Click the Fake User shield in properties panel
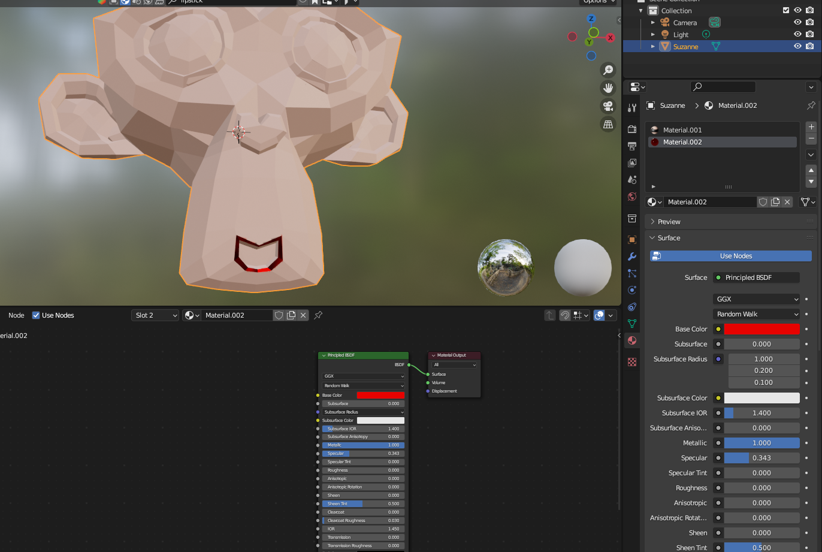 763,202
